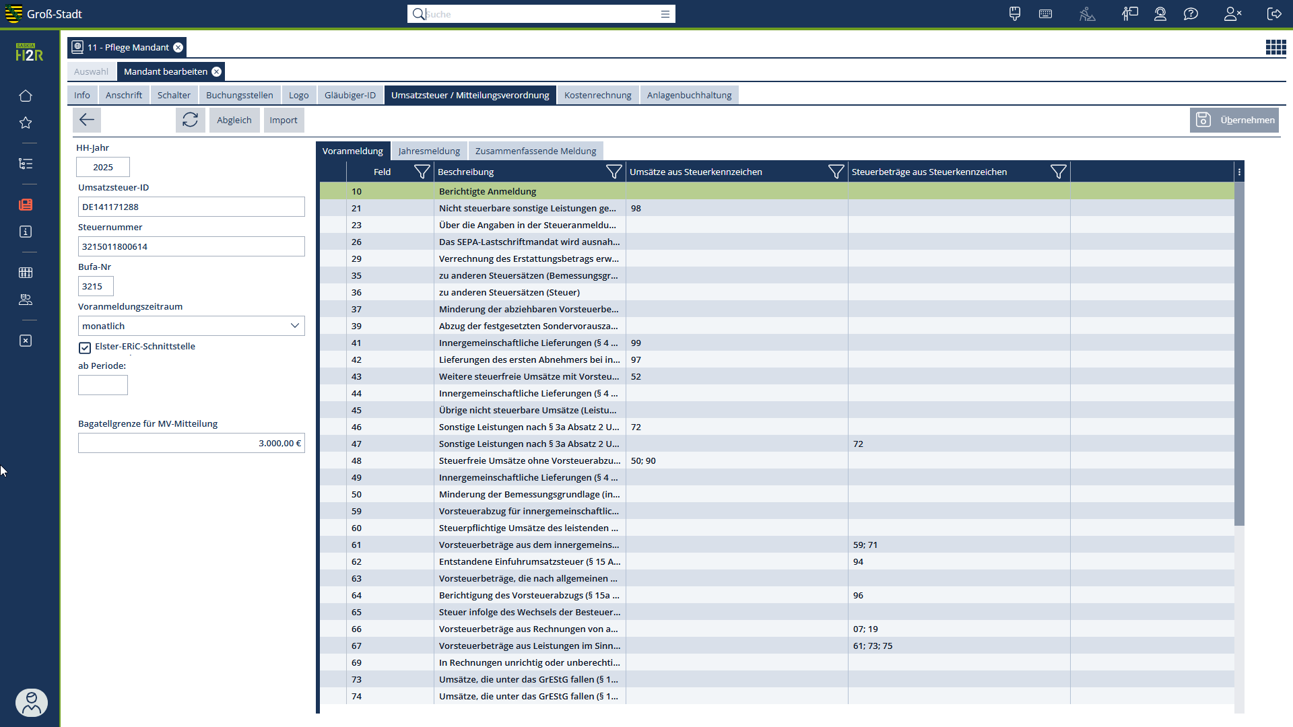The height and width of the screenshot is (727, 1293).
Task: Switch to the Jahresmeldung tab
Action: point(429,151)
